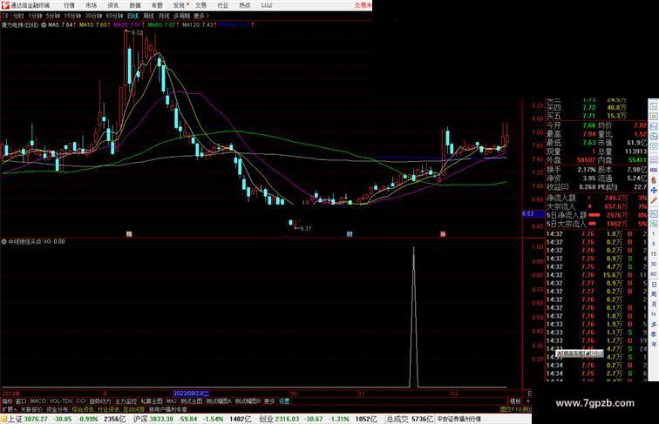
Task: Click the red money bag icon
Action: click(654, 180)
